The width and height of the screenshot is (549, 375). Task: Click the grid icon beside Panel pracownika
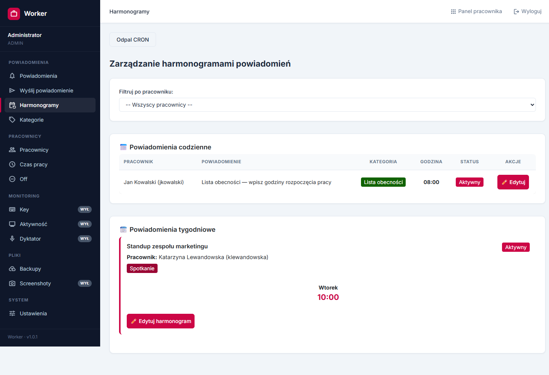point(453,12)
